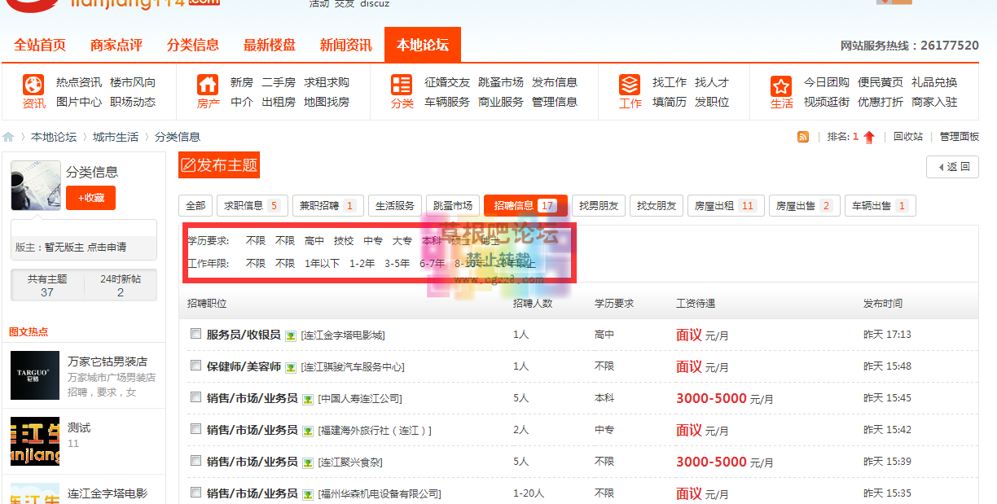Click the orange RSS subscription icon
Image resolution: width=997 pixels, height=504 pixels.
click(803, 136)
